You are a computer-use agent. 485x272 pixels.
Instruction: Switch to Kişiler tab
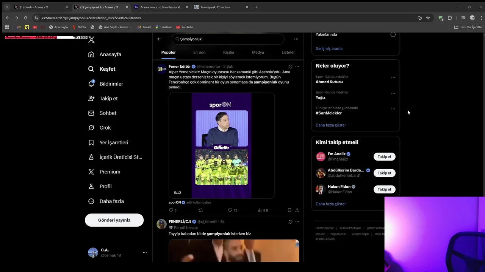(x=229, y=53)
